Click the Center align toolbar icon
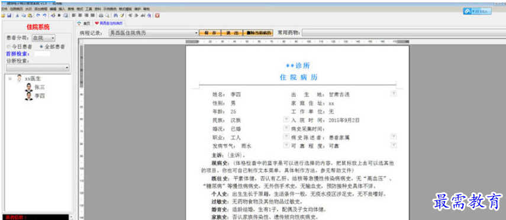 click(80, 15)
